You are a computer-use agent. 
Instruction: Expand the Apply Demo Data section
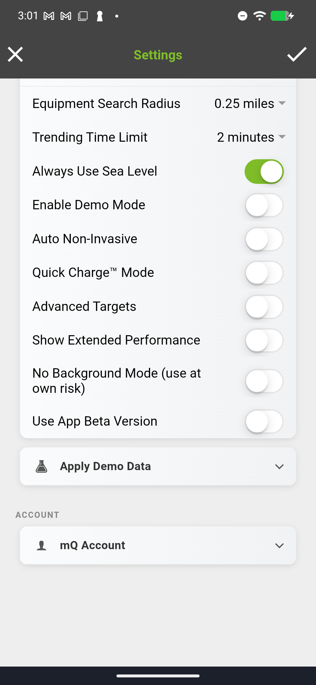click(279, 466)
